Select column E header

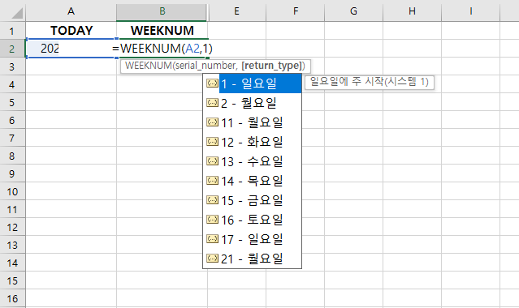click(x=236, y=11)
